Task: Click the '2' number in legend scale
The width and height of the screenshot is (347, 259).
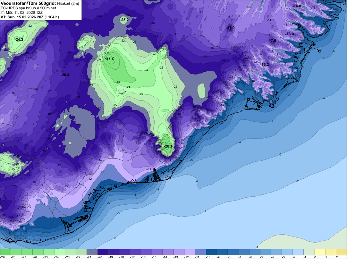Action: click(337, 257)
